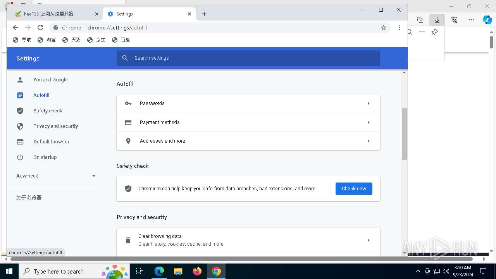
Task: Select the Settings tab
Action: pyautogui.click(x=149, y=14)
